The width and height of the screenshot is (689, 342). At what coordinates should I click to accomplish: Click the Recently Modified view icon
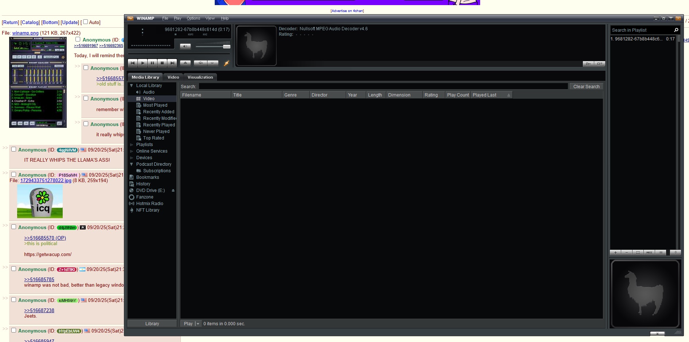(x=139, y=118)
